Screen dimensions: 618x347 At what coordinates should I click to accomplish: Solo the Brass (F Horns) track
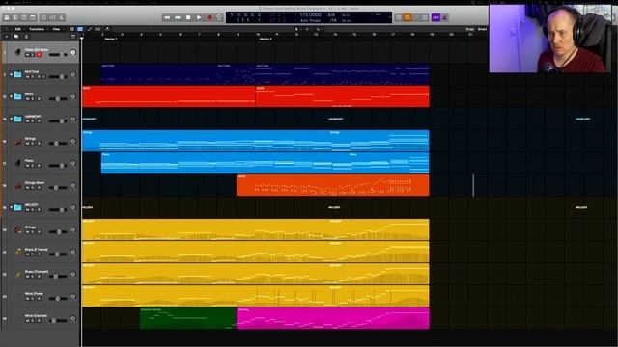coord(33,254)
